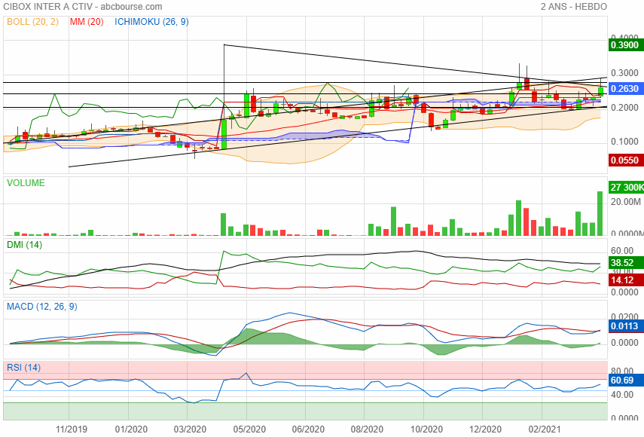
Task: Click the "2 ANS - HEBDO" period label
Action: pyautogui.click(x=574, y=7)
